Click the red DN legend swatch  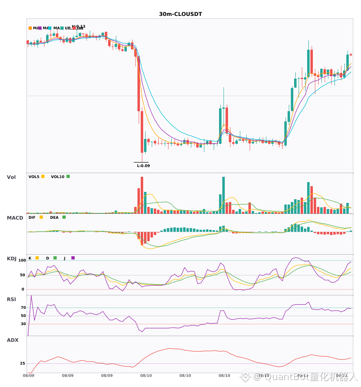pos(74,28)
